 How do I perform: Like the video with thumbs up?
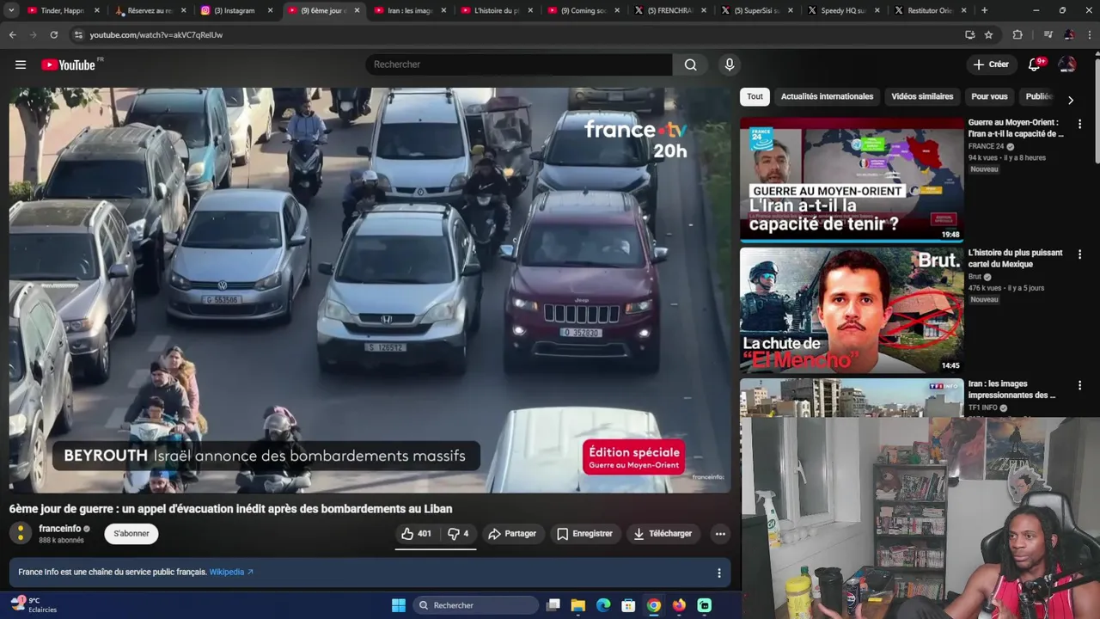pyautogui.click(x=417, y=534)
